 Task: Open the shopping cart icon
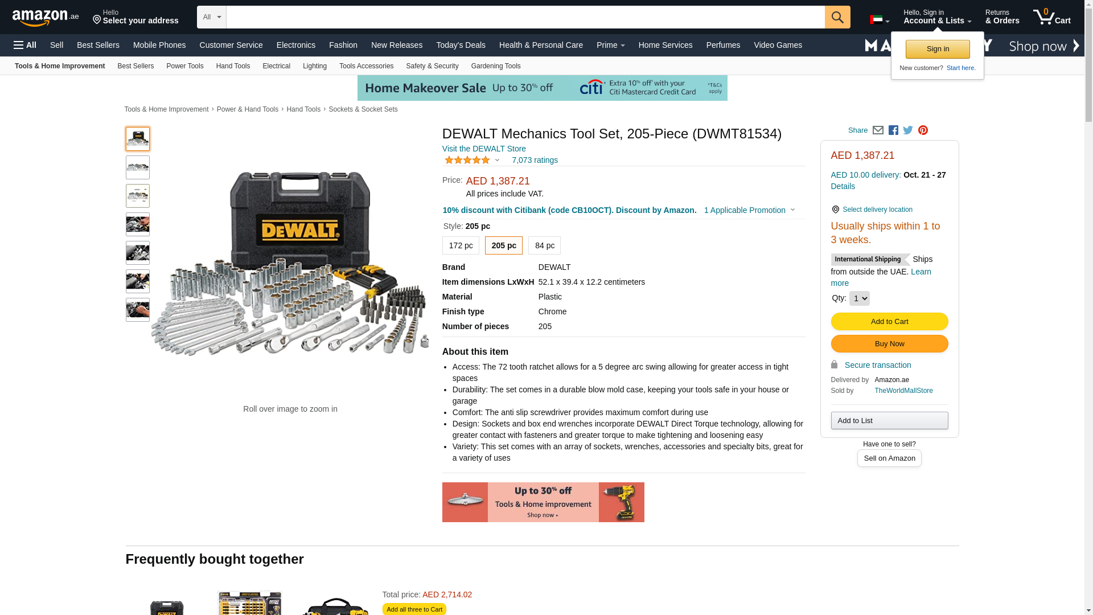tap(1052, 17)
